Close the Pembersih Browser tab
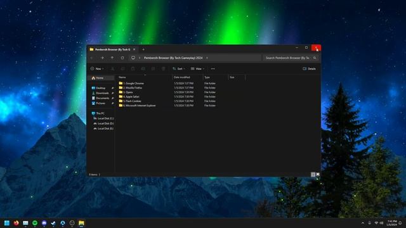Viewport: 406px width, 228px height. point(134,49)
